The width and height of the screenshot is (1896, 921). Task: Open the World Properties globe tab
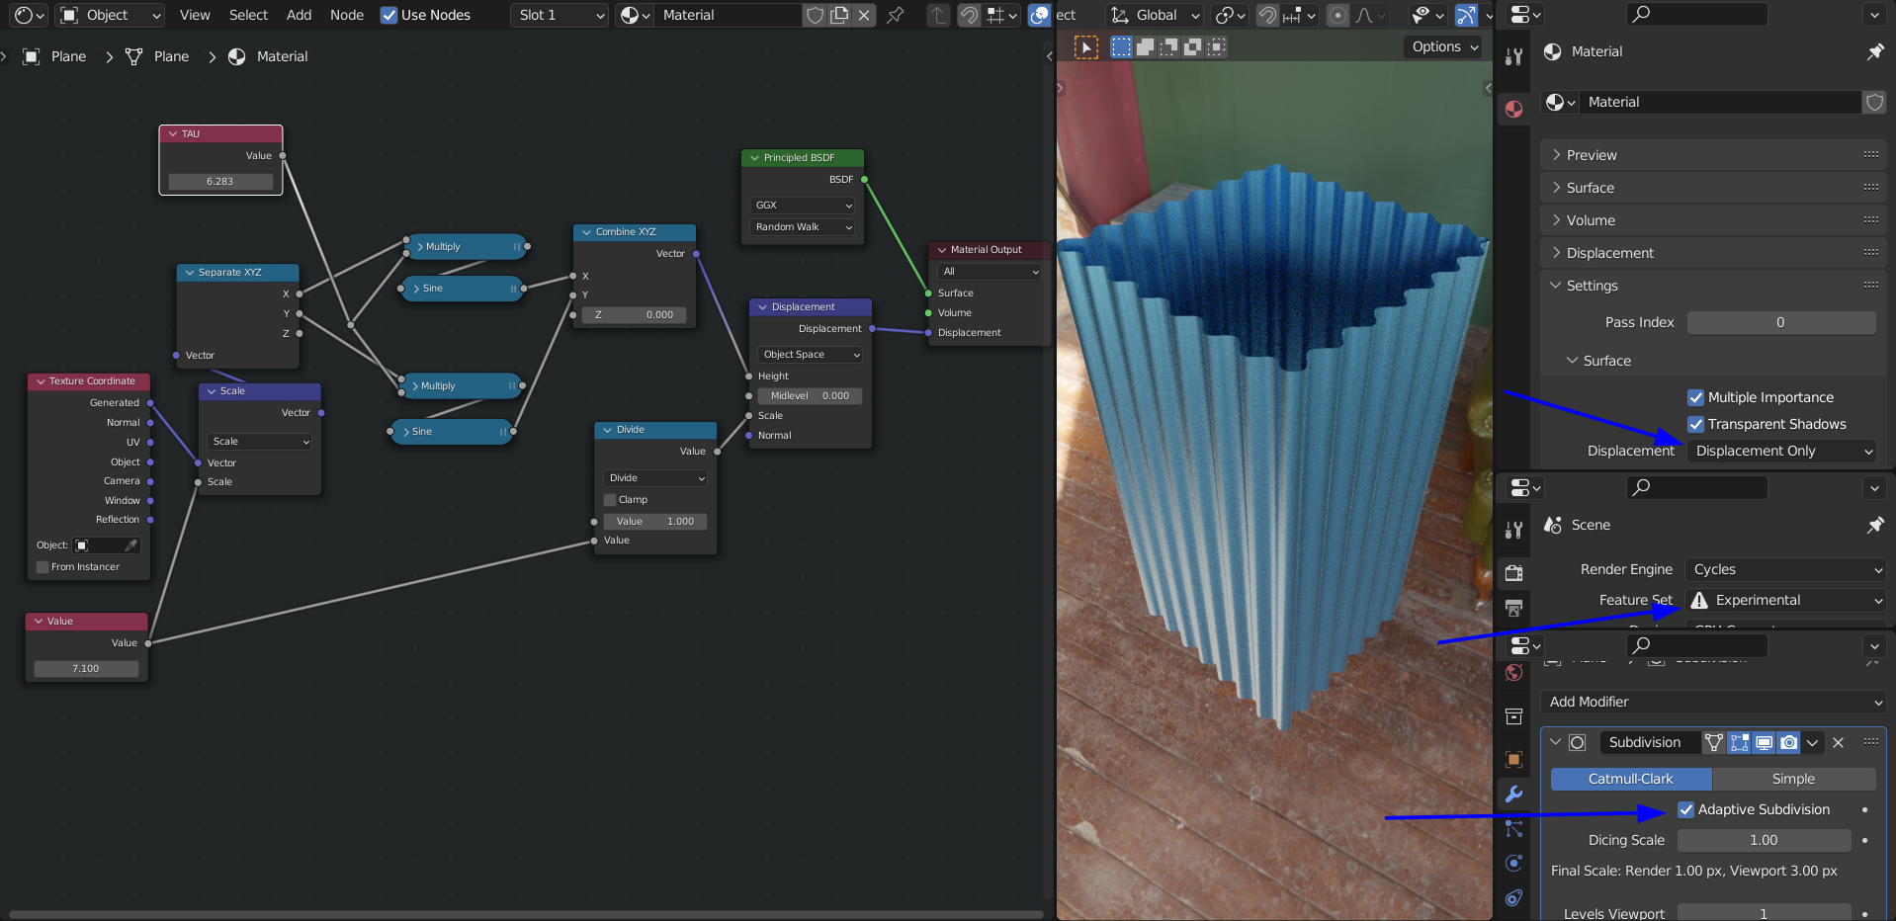point(1513,673)
